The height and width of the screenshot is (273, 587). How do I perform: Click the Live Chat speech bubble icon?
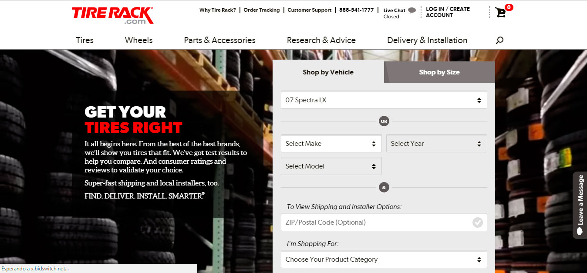pyautogui.click(x=412, y=10)
